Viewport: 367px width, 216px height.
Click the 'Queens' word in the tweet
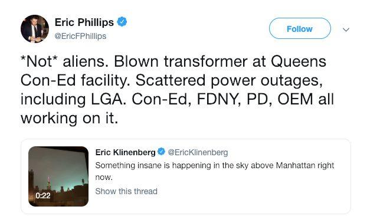(x=299, y=62)
